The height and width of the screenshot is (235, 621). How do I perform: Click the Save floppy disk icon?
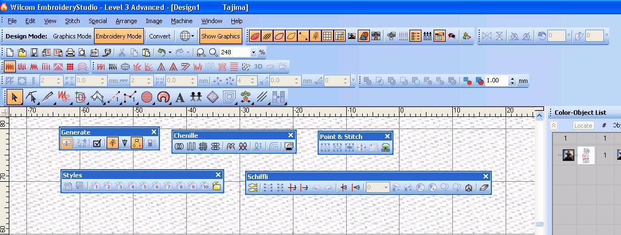click(35, 52)
